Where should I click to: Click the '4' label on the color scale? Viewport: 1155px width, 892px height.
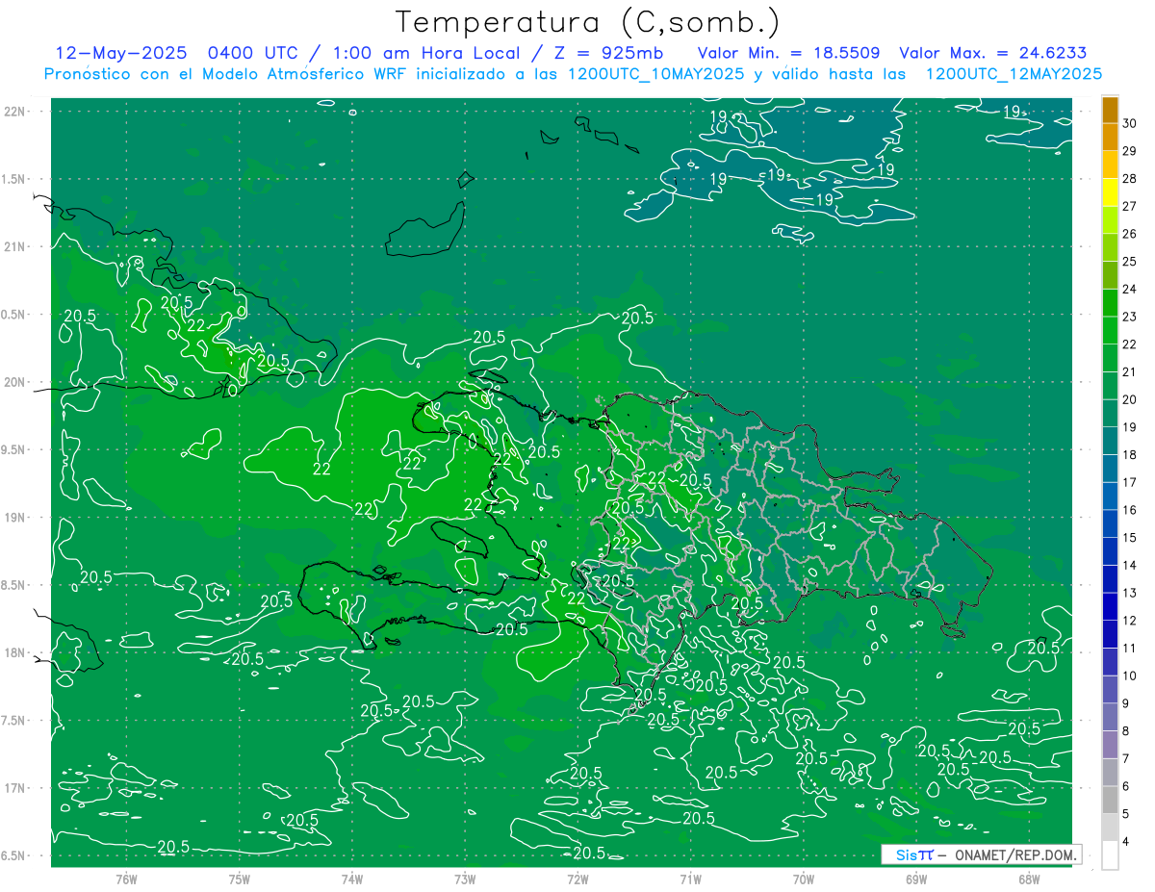click(1126, 842)
